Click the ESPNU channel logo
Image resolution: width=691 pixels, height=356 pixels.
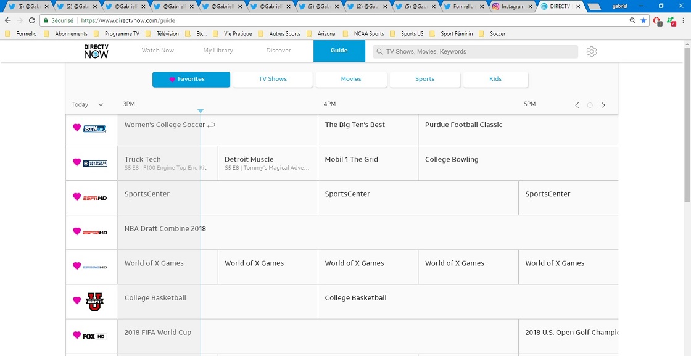point(95,302)
